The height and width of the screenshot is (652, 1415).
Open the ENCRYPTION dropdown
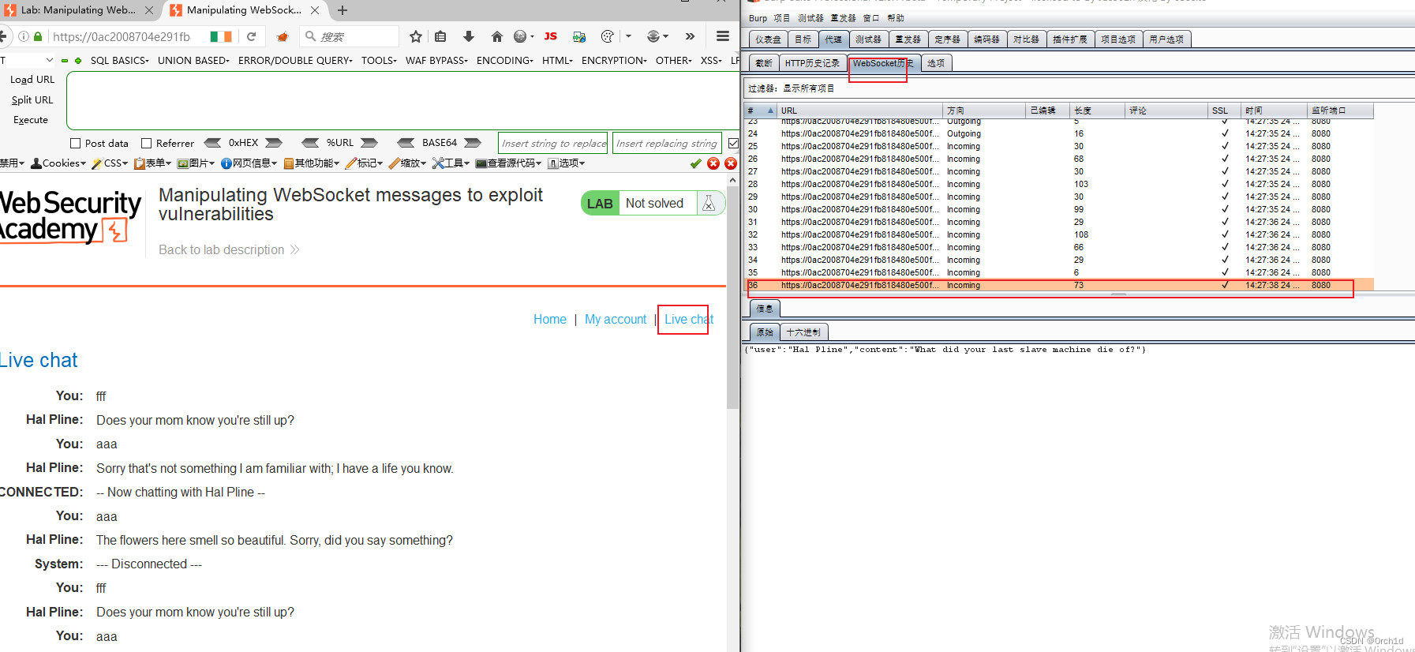[x=614, y=60]
